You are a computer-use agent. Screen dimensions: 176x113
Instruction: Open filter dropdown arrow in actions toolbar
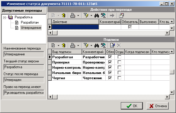(91, 16)
